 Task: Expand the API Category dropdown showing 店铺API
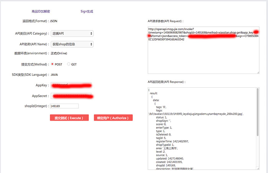click(x=72, y=34)
